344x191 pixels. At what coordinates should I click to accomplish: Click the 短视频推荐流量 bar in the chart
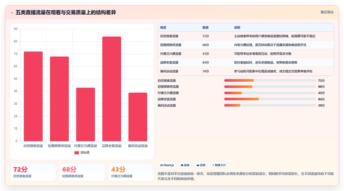(x=59, y=99)
